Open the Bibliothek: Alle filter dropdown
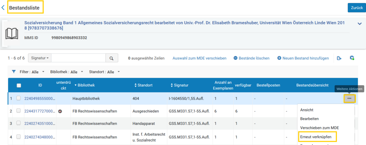 (67, 72)
